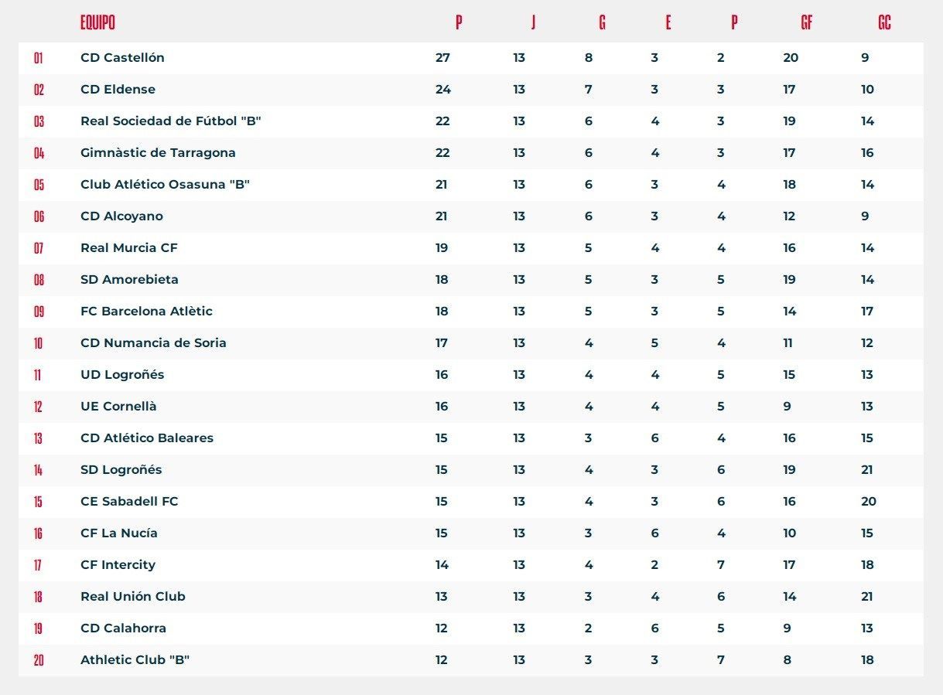Open the CD Eldense team link
This screenshot has height=695, width=943.
tap(118, 90)
